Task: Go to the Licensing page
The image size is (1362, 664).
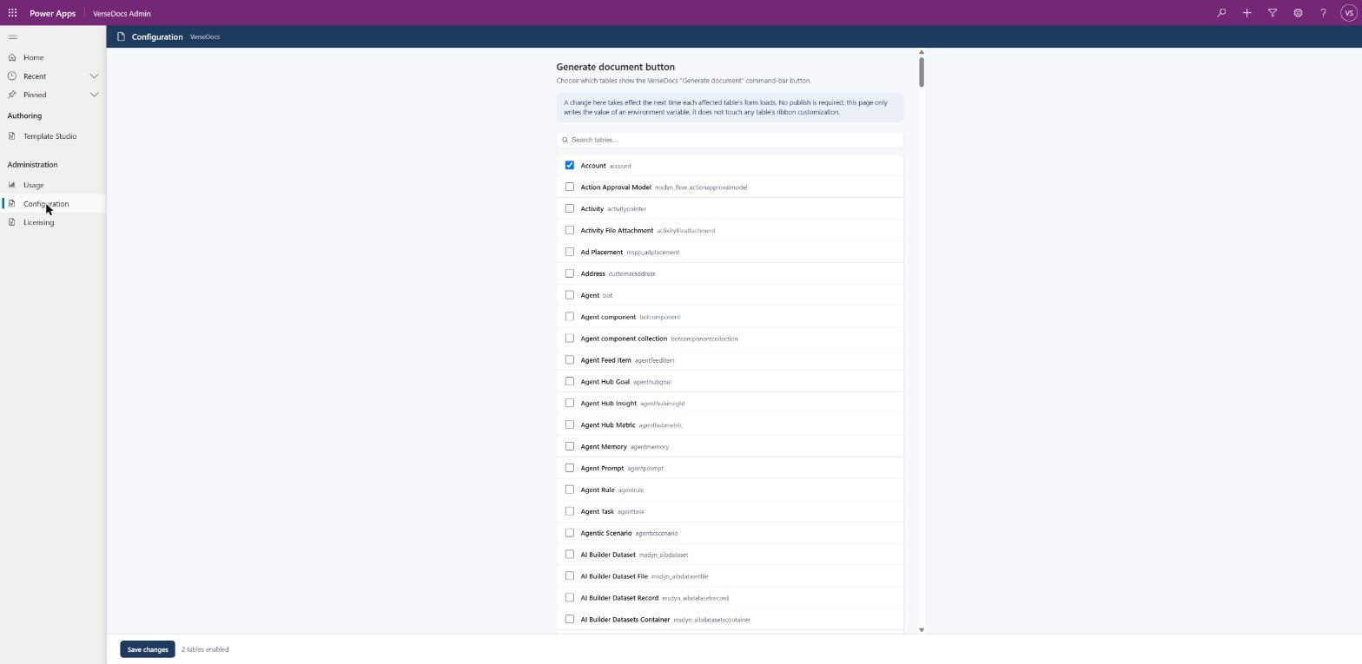Action: [x=53, y=222]
